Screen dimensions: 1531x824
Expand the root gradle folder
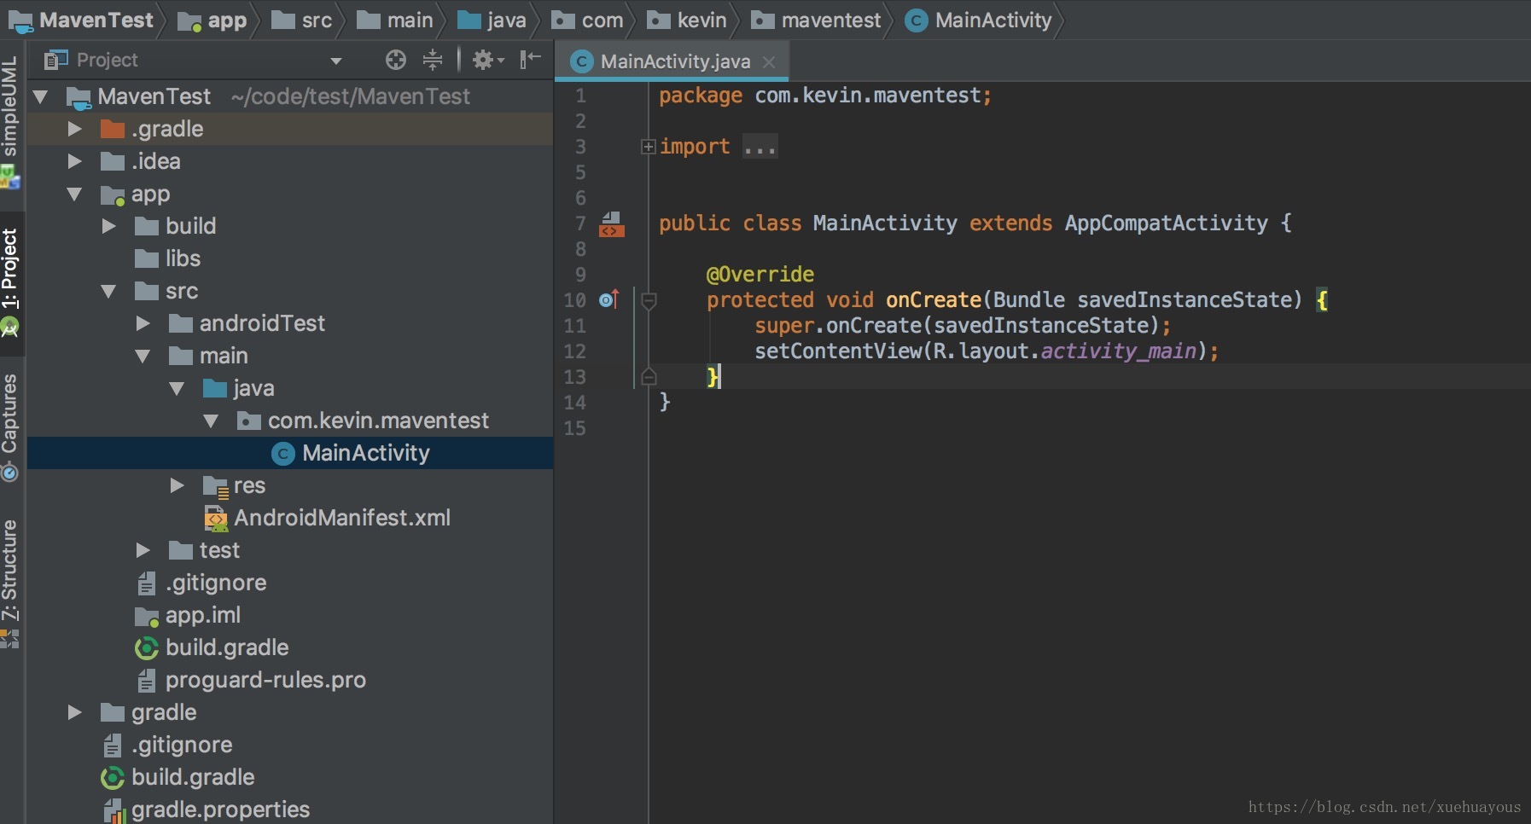pos(74,712)
